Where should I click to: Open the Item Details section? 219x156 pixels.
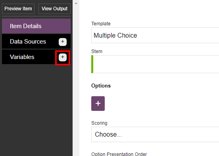(36, 26)
